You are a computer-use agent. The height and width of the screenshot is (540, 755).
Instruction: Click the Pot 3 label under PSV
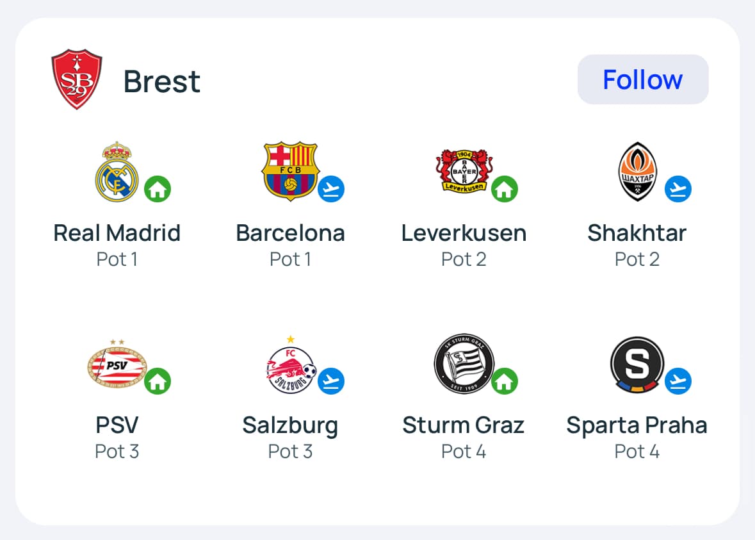(117, 452)
